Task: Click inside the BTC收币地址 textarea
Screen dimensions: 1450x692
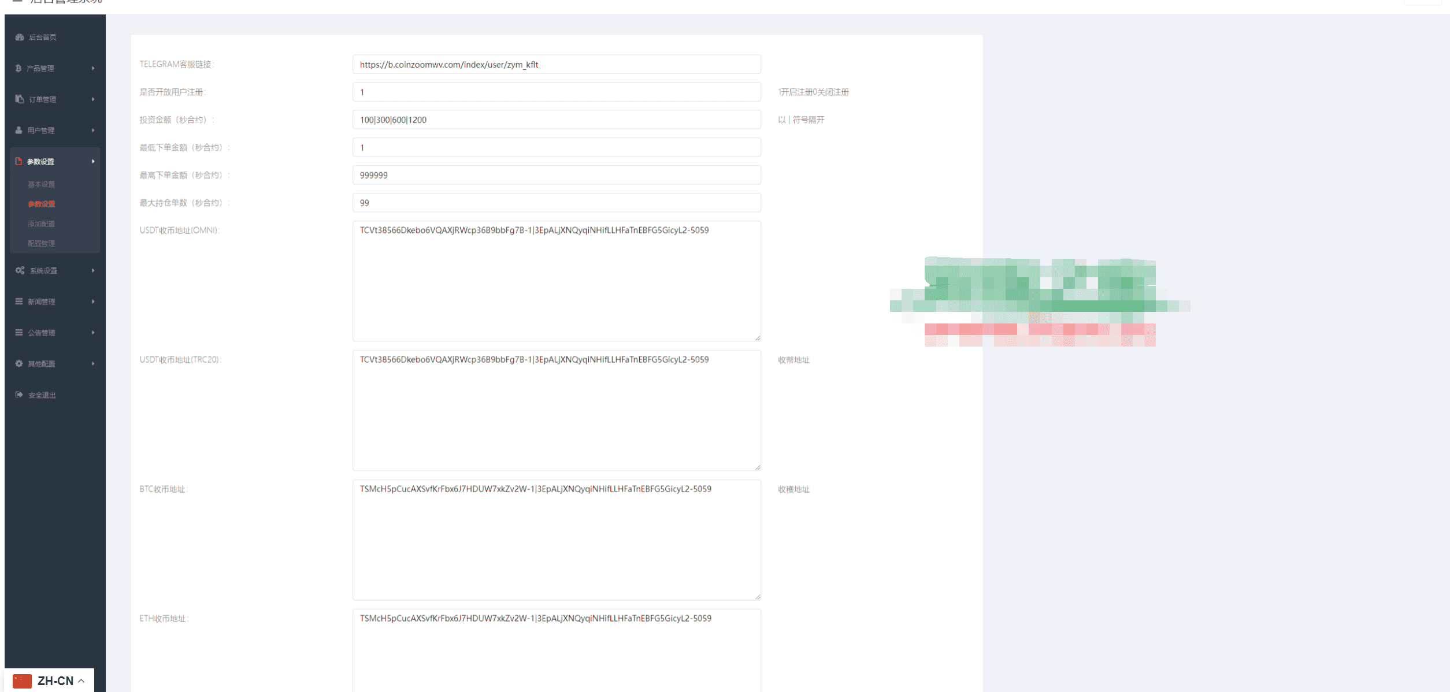Action: click(556, 540)
